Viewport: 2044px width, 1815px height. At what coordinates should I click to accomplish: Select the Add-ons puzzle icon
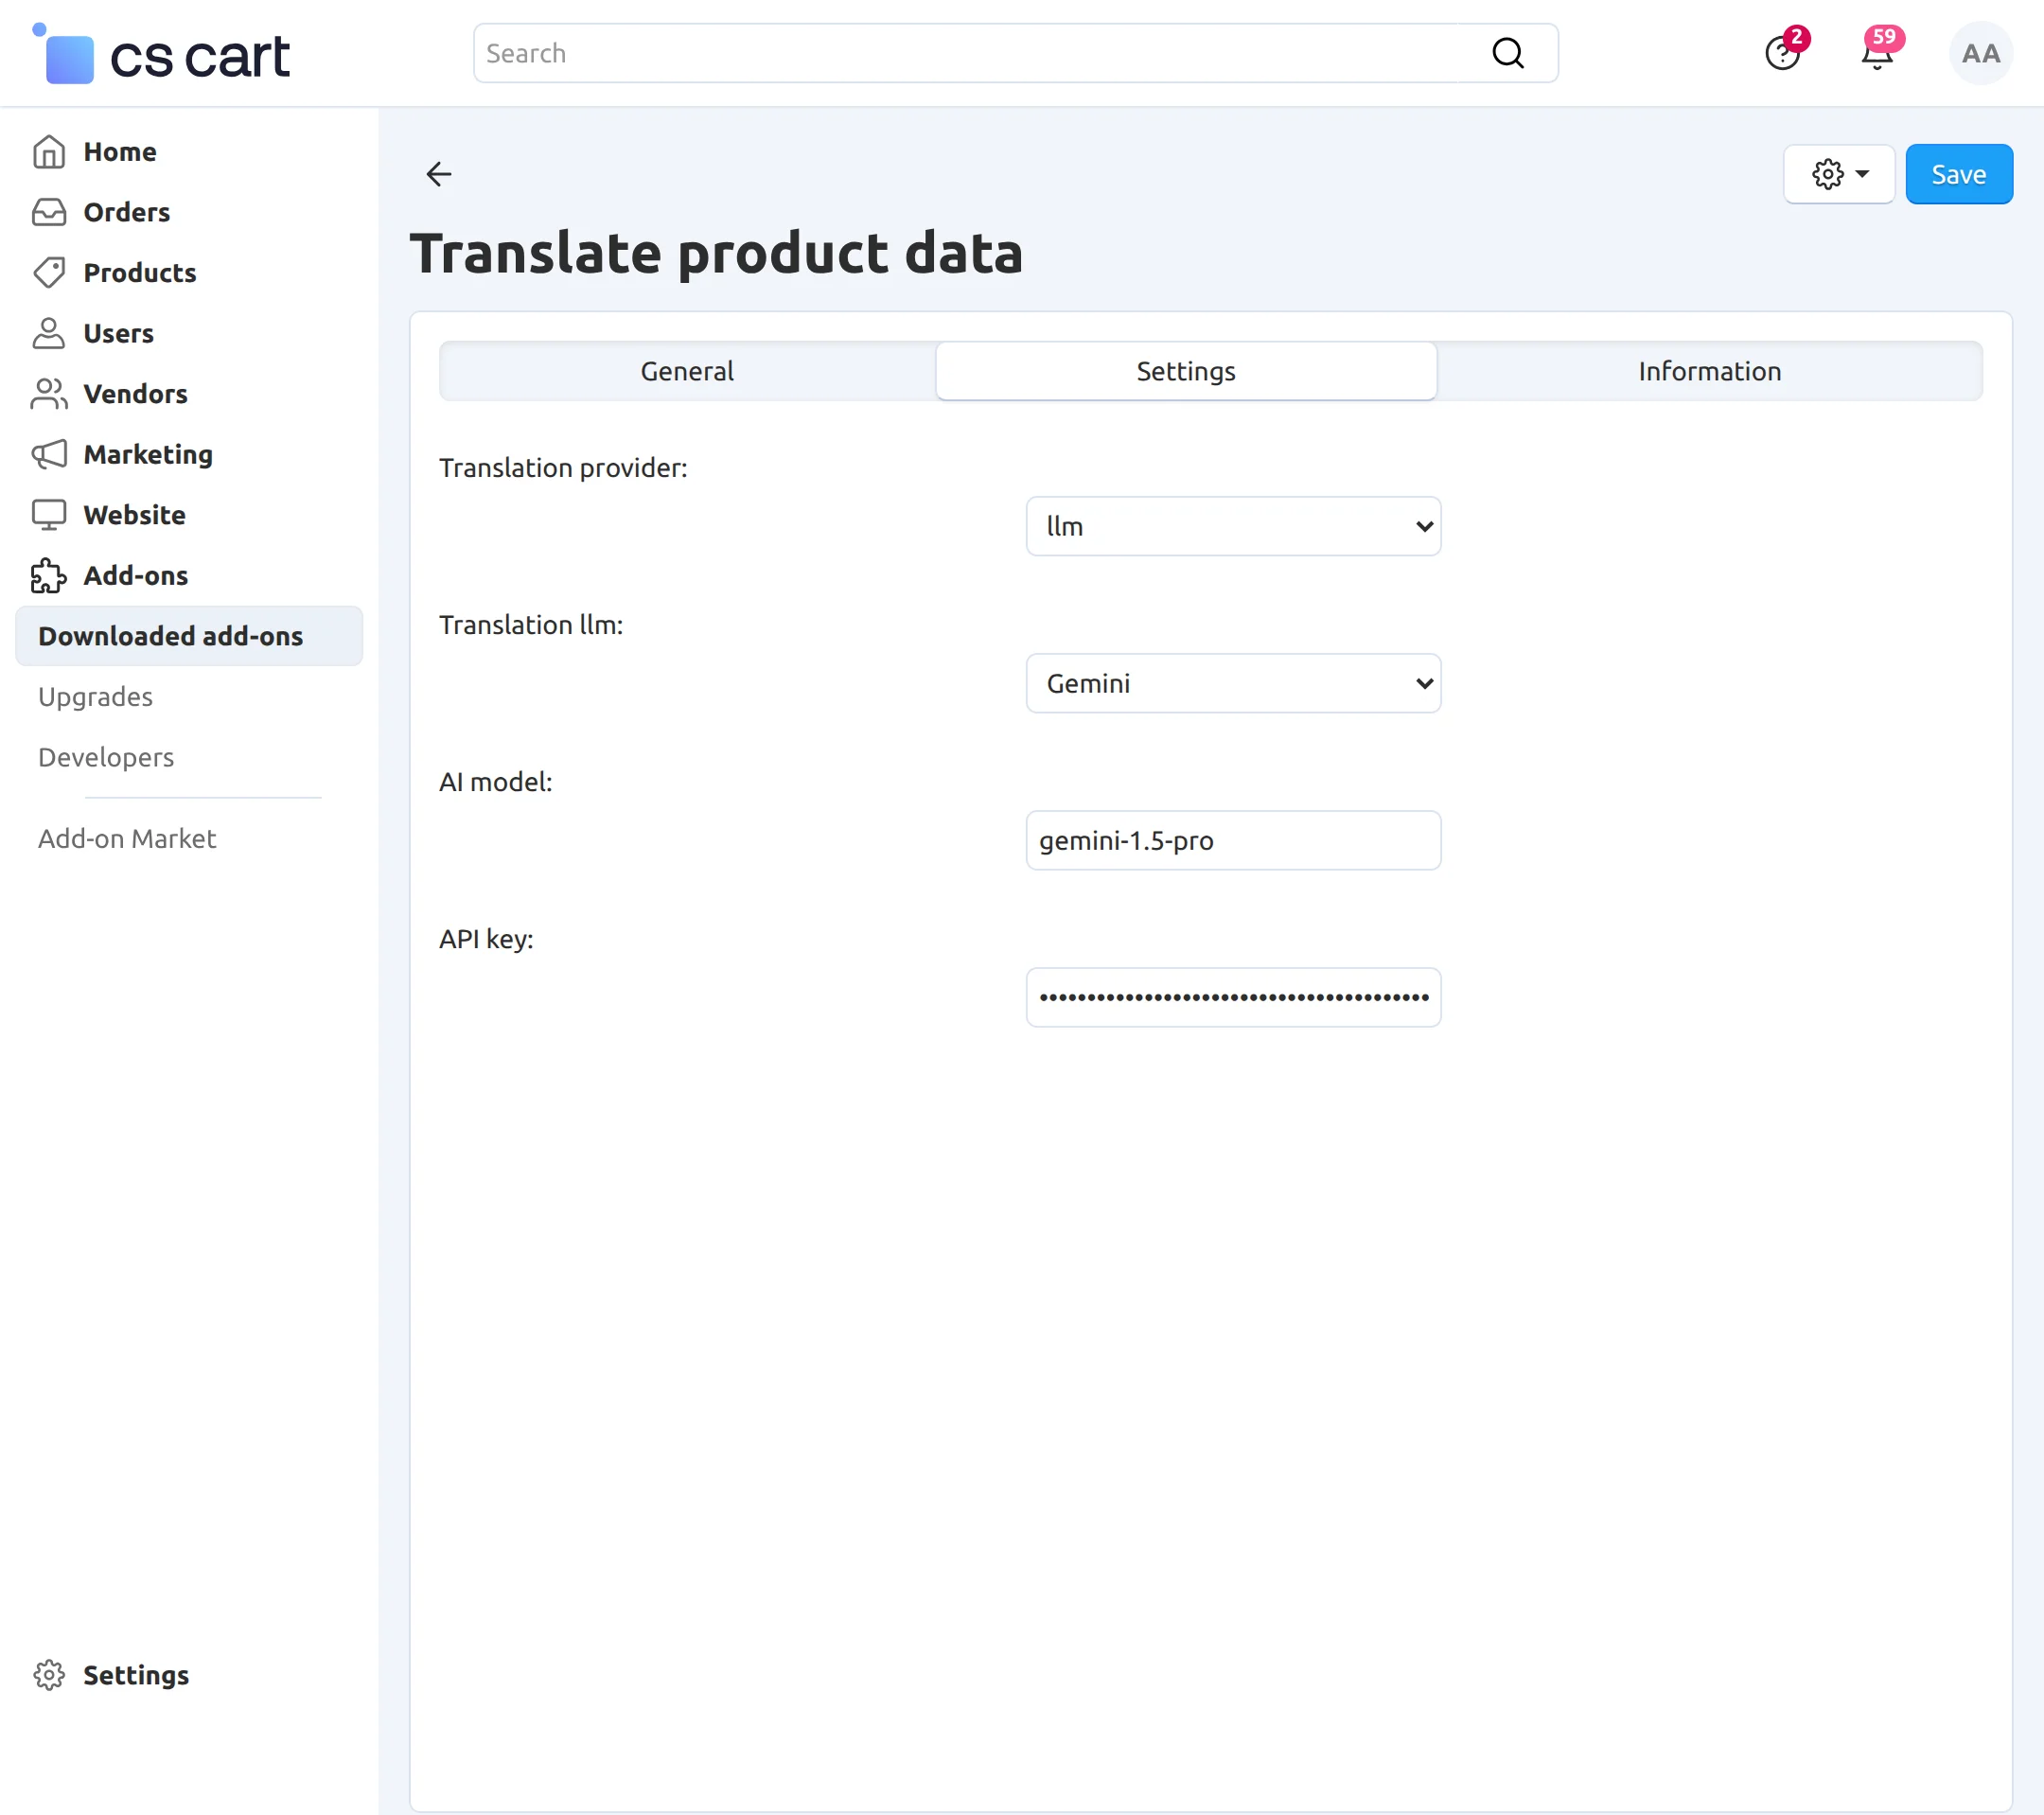(x=49, y=575)
